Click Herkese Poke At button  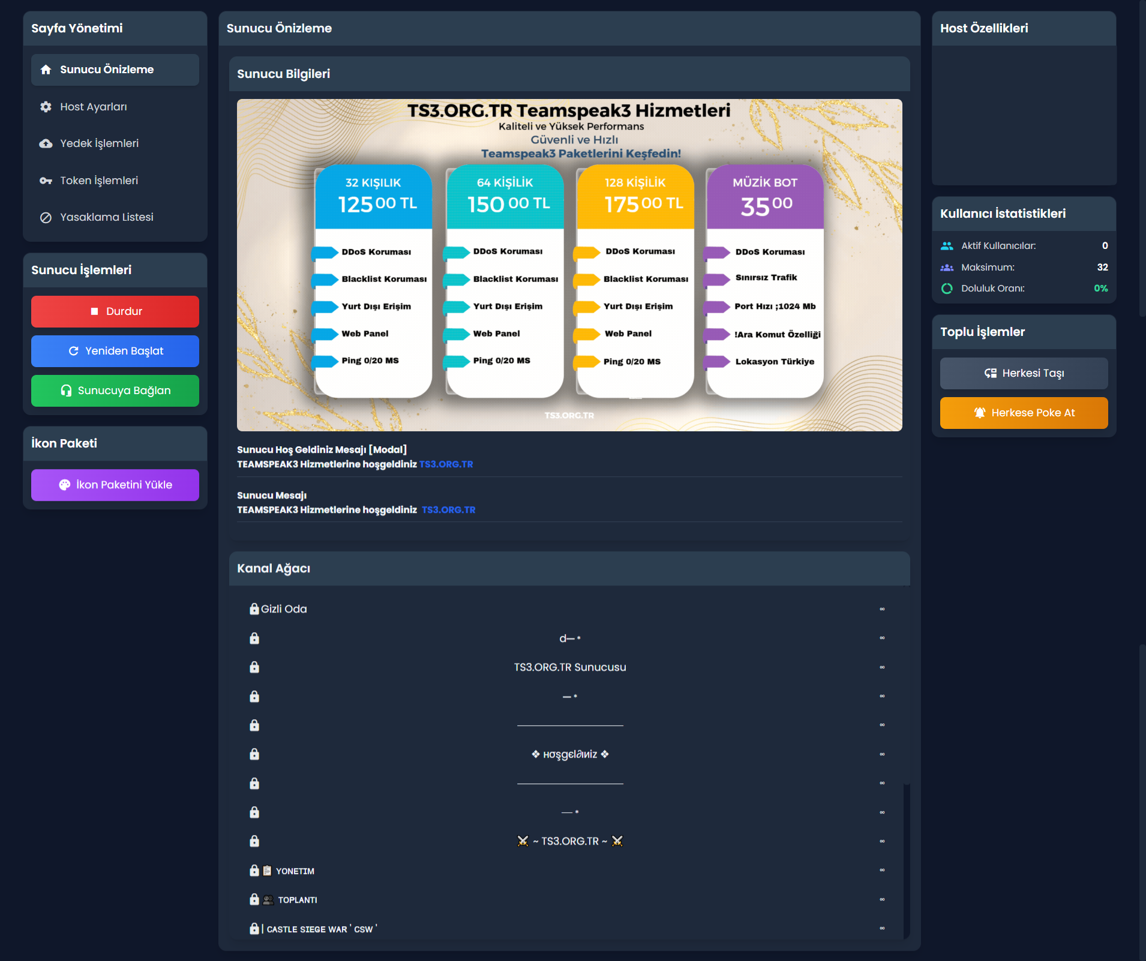click(x=1024, y=413)
